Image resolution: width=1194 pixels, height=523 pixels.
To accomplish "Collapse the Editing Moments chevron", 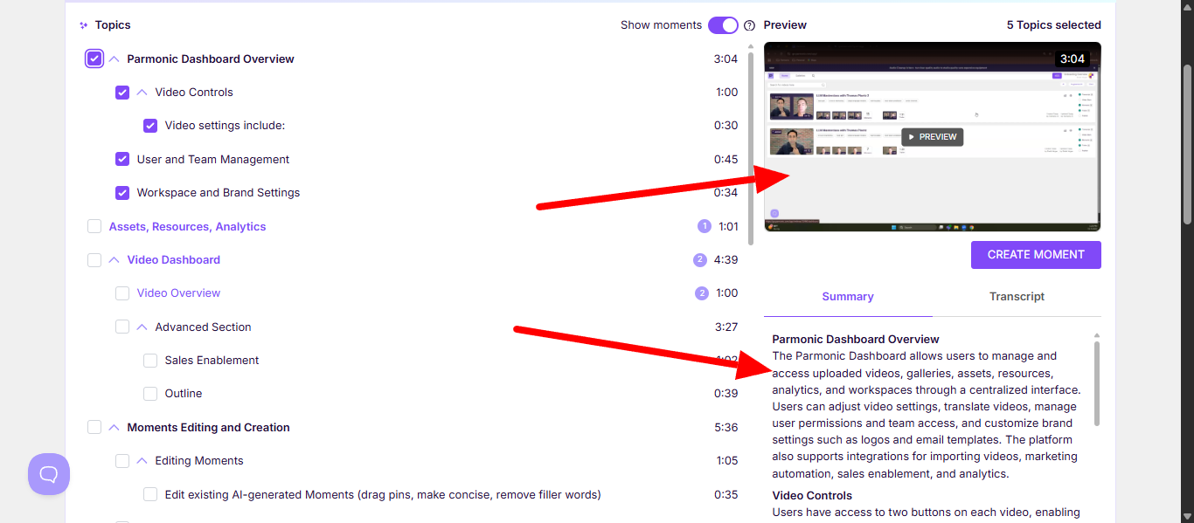I will pyautogui.click(x=142, y=460).
